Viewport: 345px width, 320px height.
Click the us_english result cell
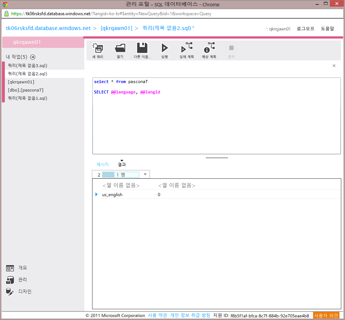112,195
